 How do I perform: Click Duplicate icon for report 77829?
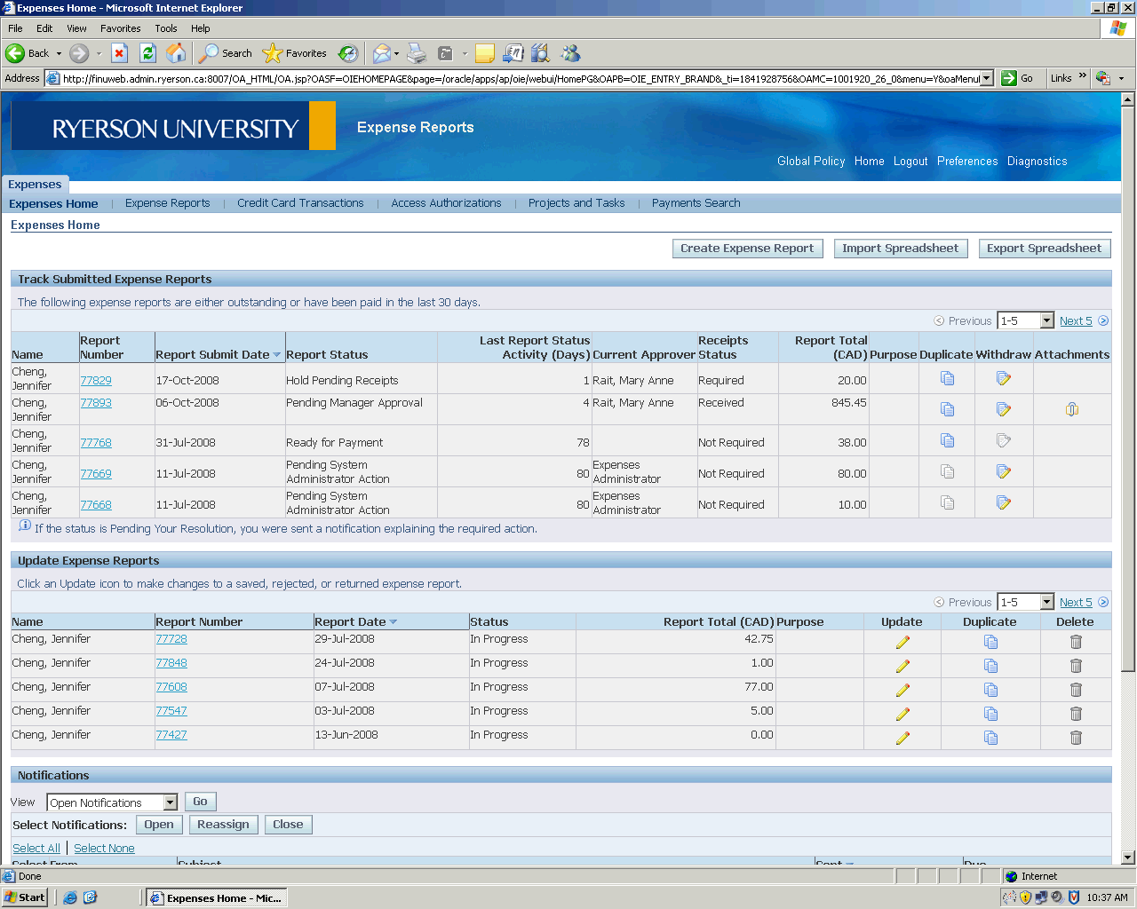coord(947,379)
